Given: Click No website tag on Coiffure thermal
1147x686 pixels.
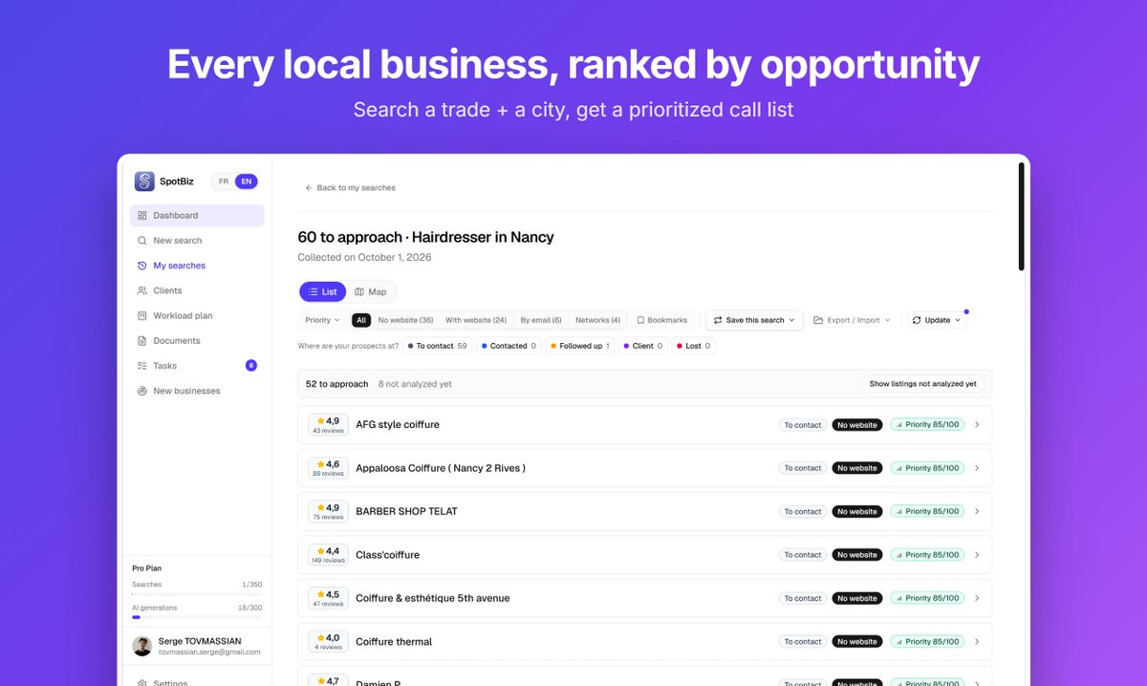Looking at the screenshot, I should pyautogui.click(x=857, y=642).
